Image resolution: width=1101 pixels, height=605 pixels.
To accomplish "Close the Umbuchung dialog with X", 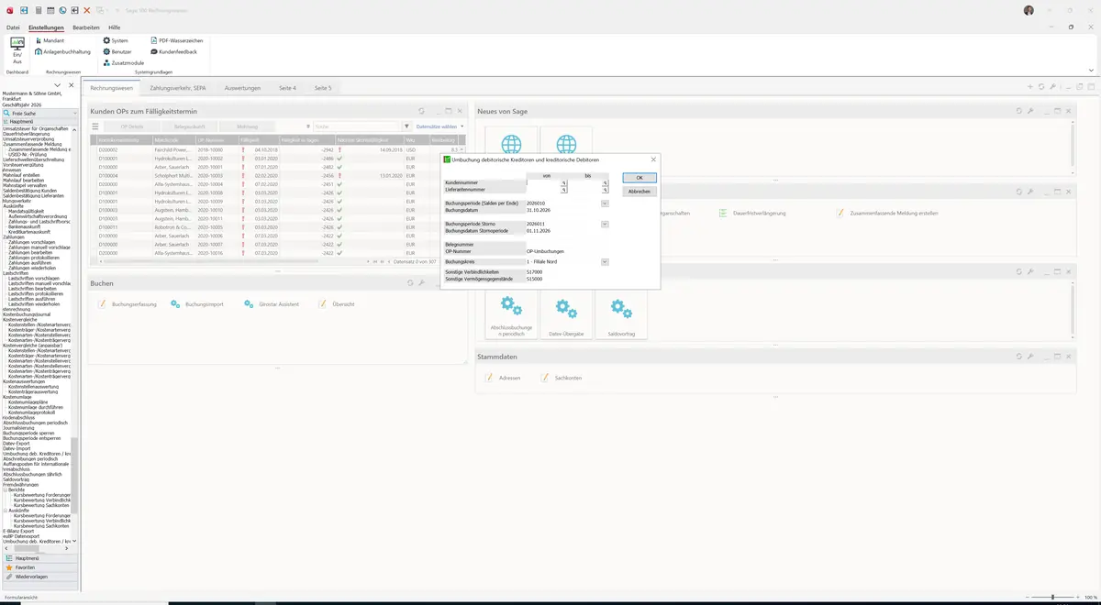I will [653, 159].
